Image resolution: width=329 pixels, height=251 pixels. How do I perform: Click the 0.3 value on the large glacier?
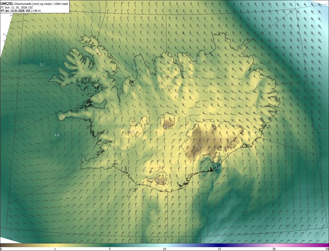(x=199, y=146)
